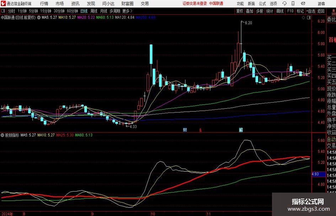The width and height of the screenshot is (336, 216).
Task: Click the green MA60: 5.13 label on main chart
Action: click(x=105, y=17)
